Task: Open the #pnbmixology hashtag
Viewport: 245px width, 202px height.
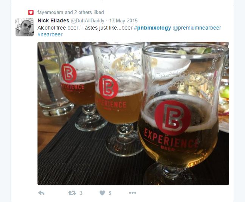Action: tap(152, 28)
